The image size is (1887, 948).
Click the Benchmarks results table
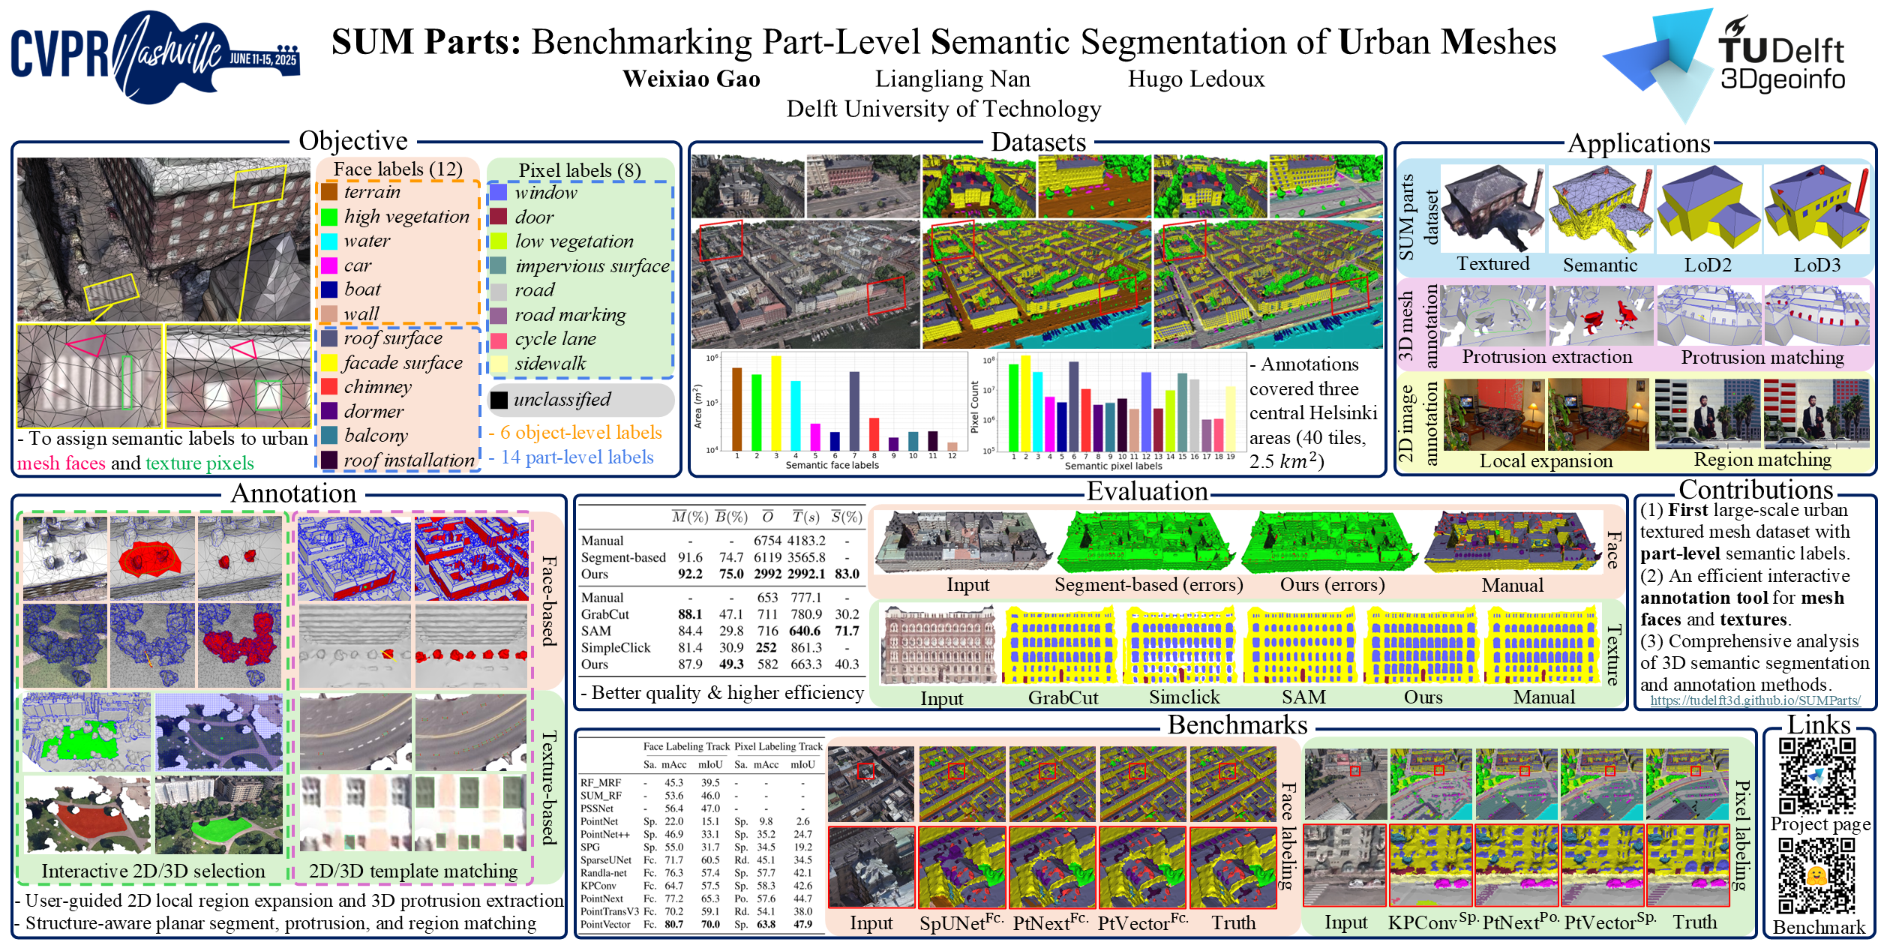coord(701,836)
